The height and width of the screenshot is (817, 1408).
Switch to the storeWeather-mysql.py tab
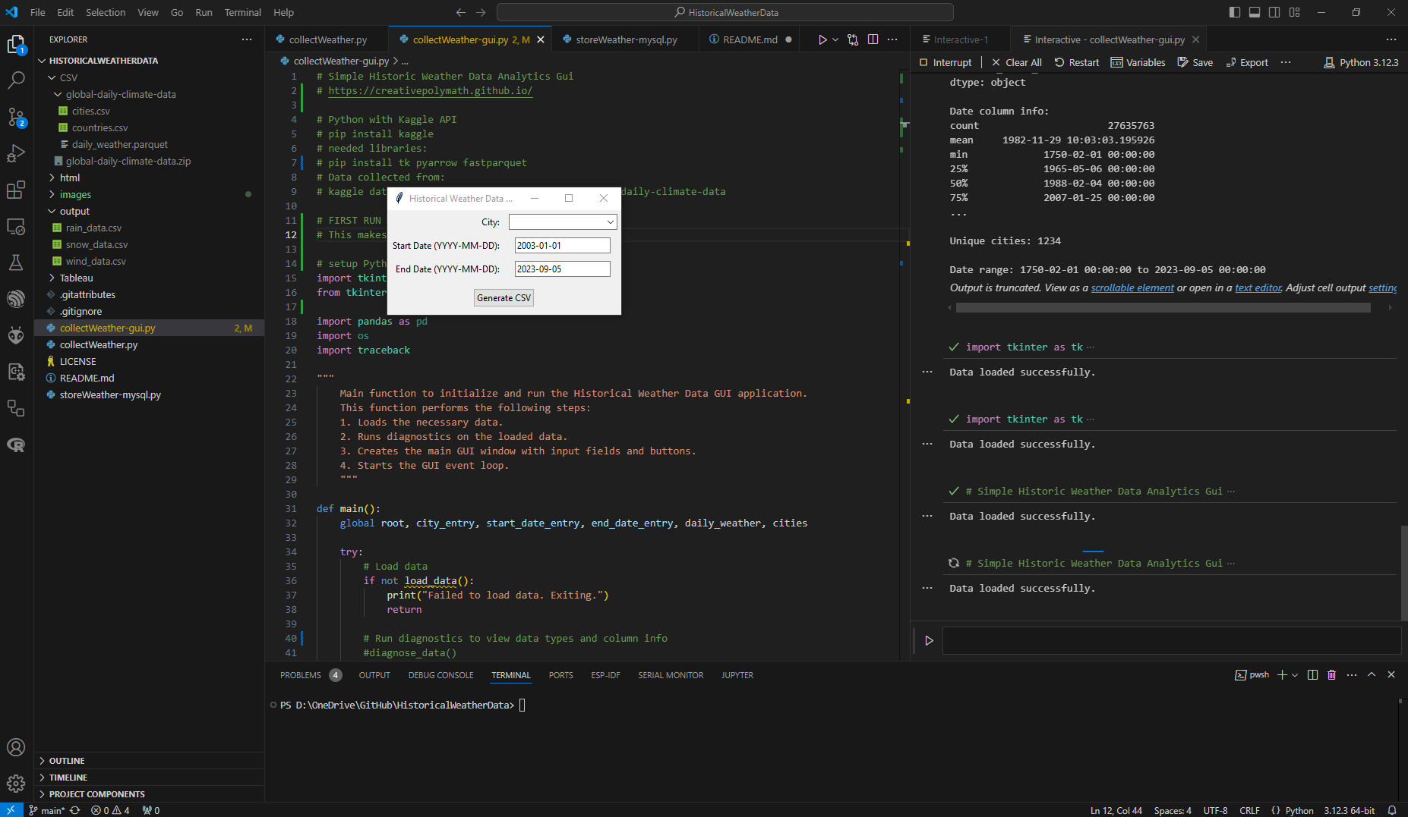point(626,39)
